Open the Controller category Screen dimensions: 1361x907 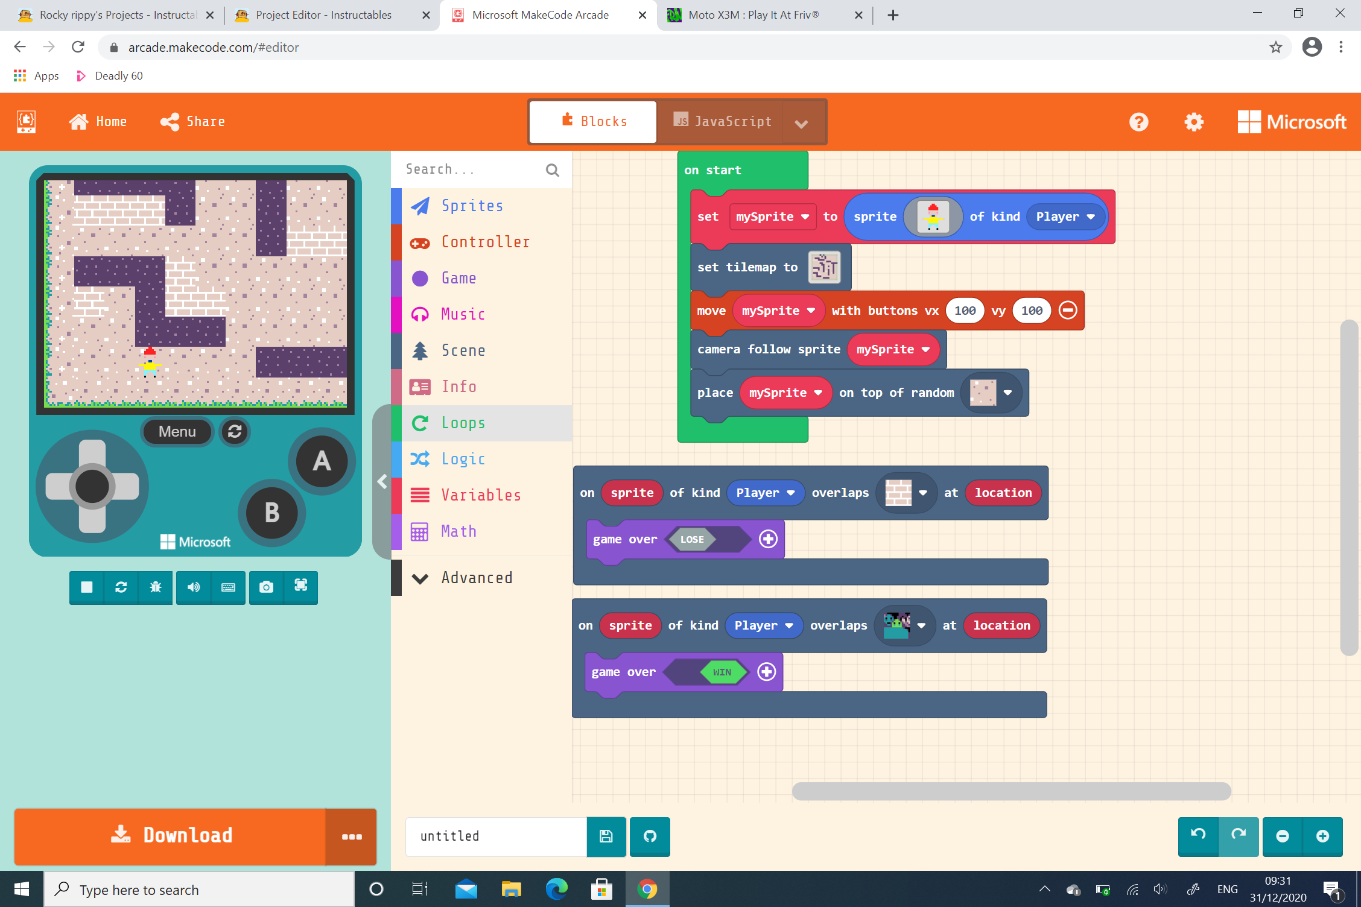pos(485,242)
